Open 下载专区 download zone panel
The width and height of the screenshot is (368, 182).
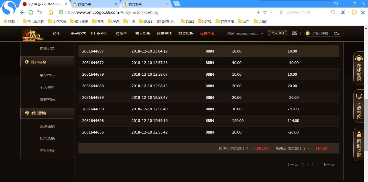tap(359, 106)
